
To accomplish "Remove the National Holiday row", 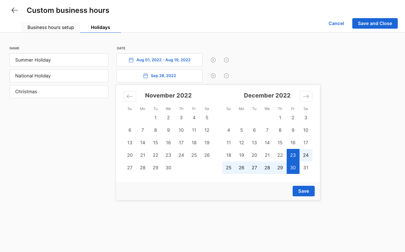I will click(x=226, y=76).
